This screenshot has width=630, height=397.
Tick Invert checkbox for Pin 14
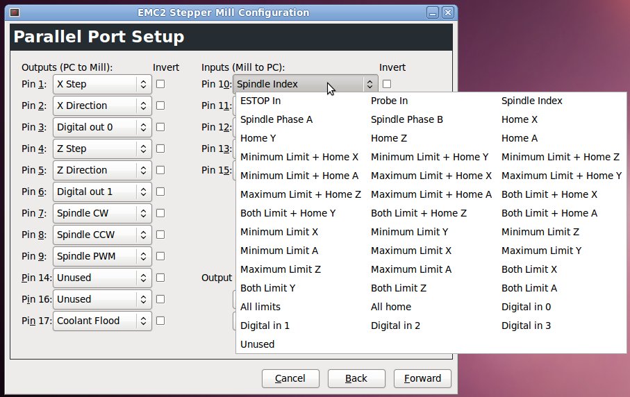coord(160,278)
